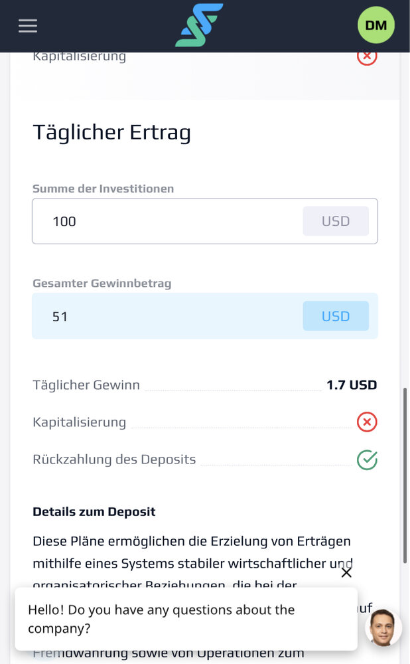Viewport: 410px width, 664px height.
Task: Click the 1.7 USD daily profit value
Action: 351,385
